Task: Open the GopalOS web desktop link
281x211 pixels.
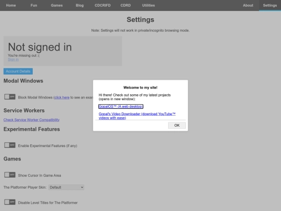Action: pos(121,107)
